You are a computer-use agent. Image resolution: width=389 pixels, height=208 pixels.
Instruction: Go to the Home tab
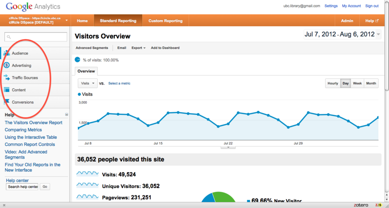point(82,21)
